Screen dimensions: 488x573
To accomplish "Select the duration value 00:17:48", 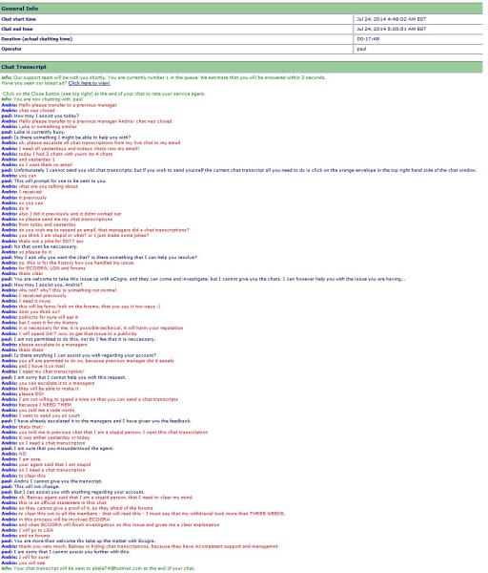I will tap(368, 39).
